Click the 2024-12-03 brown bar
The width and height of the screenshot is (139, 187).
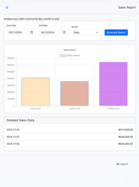tap(75, 93)
